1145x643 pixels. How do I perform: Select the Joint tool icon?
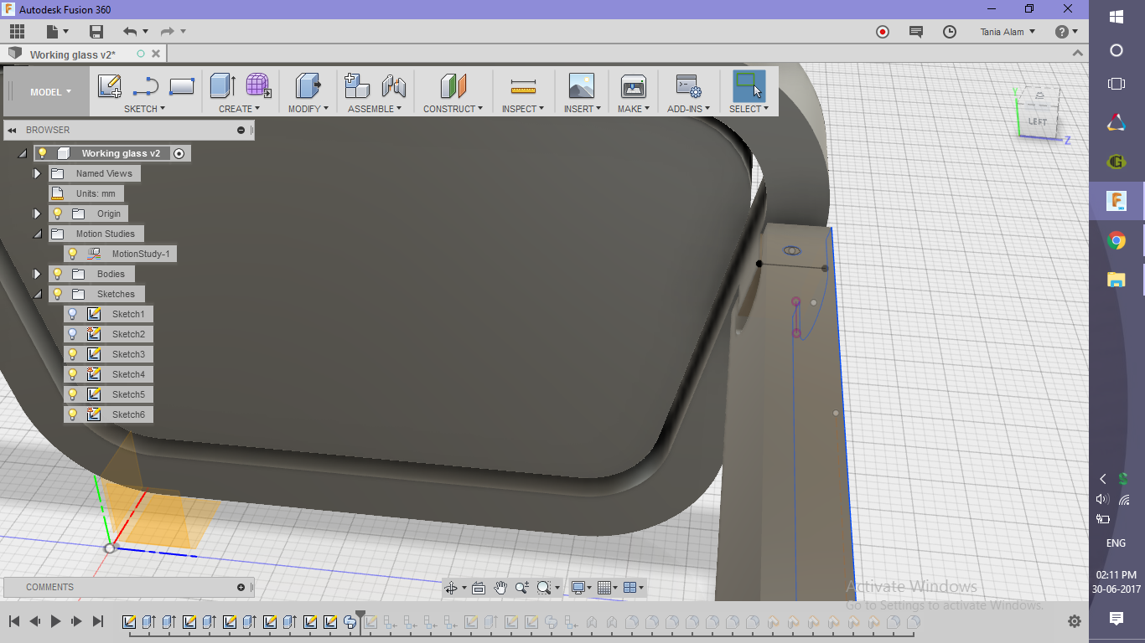click(x=393, y=86)
